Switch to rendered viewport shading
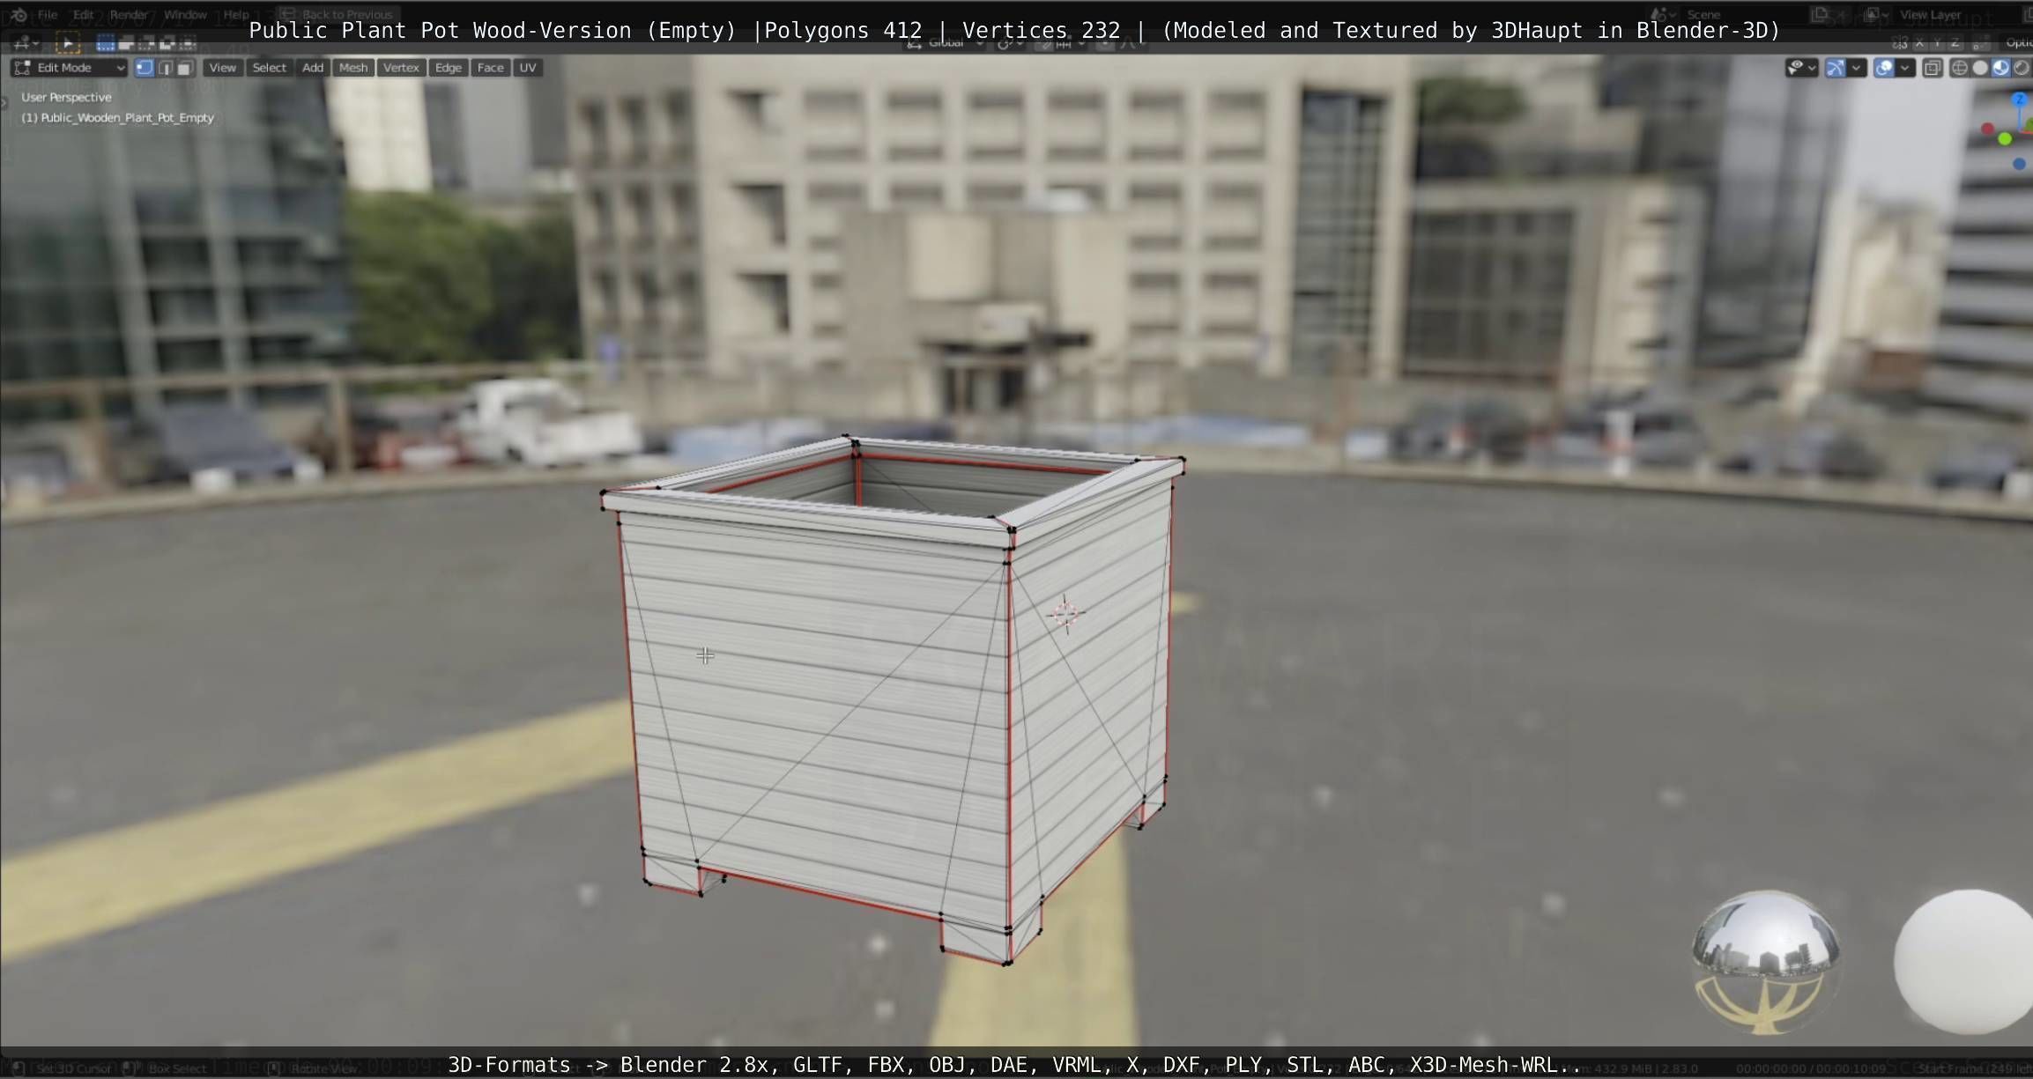Viewport: 2033px width, 1079px height. 2022,68
